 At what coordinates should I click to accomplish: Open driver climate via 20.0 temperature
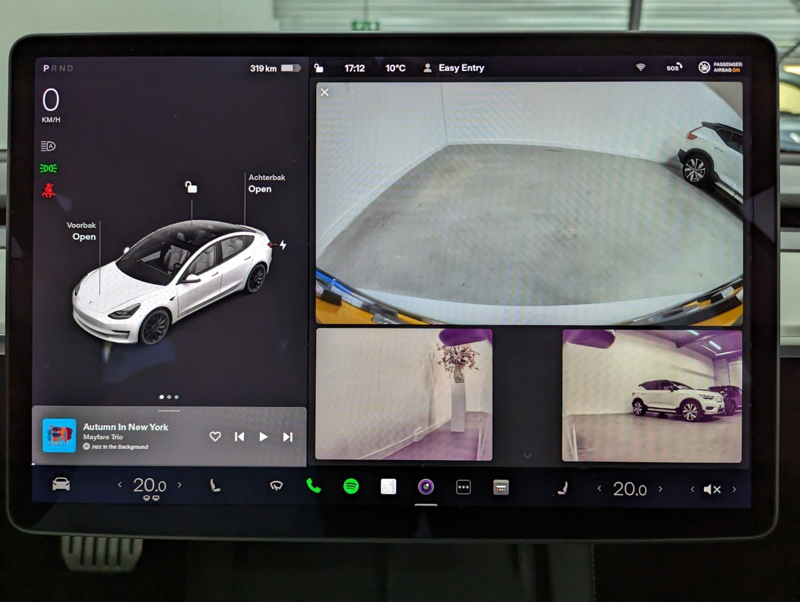149,485
